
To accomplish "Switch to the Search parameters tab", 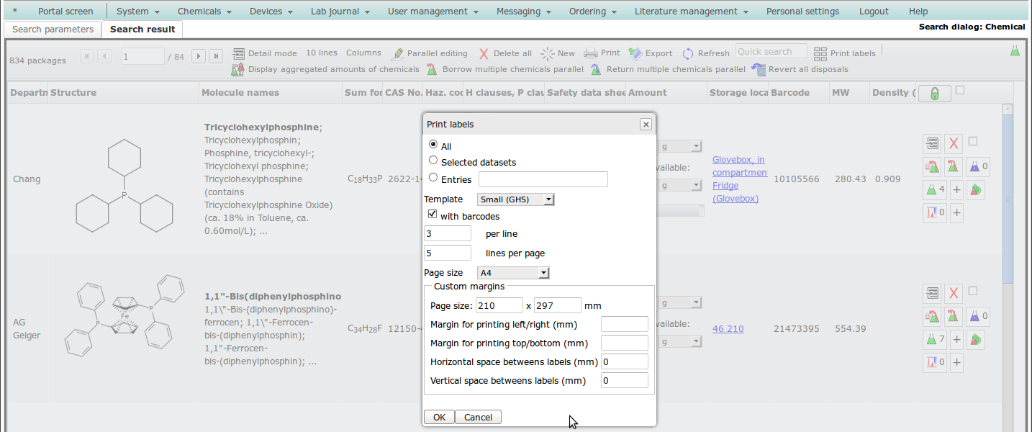I will point(53,30).
